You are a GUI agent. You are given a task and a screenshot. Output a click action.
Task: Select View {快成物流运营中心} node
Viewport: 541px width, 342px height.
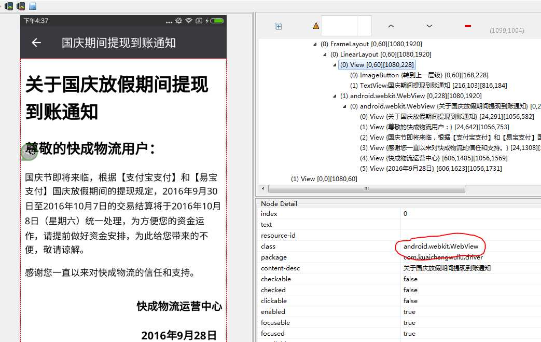[x=434, y=158]
